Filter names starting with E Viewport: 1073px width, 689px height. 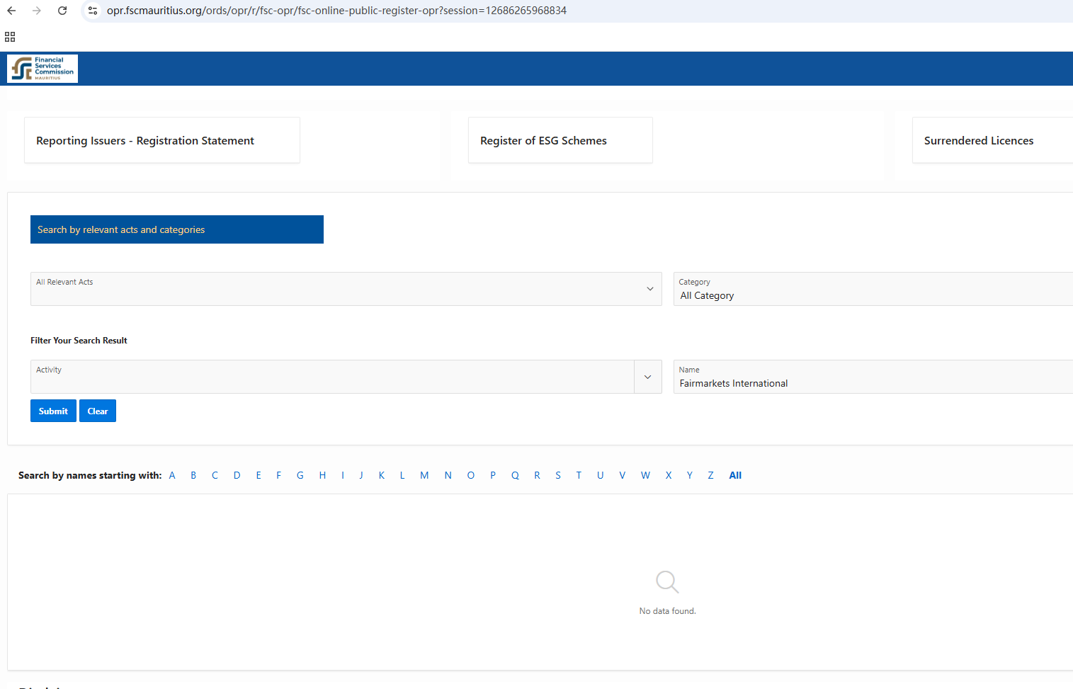pyautogui.click(x=259, y=475)
